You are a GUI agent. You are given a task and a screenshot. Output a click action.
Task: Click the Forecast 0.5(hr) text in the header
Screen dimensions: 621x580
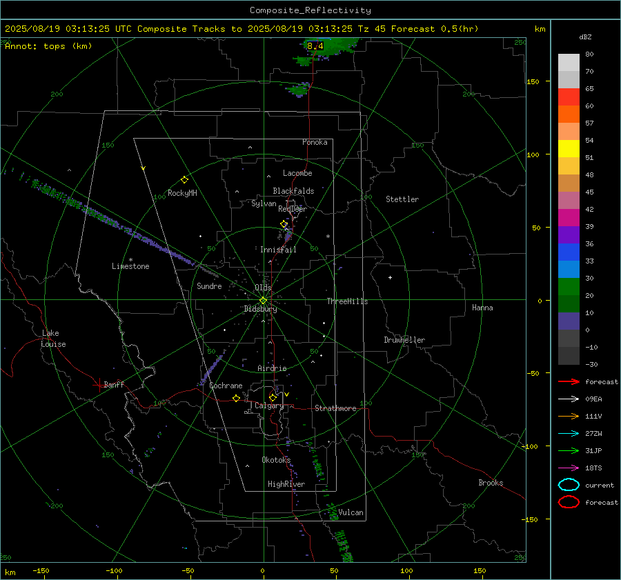point(435,29)
